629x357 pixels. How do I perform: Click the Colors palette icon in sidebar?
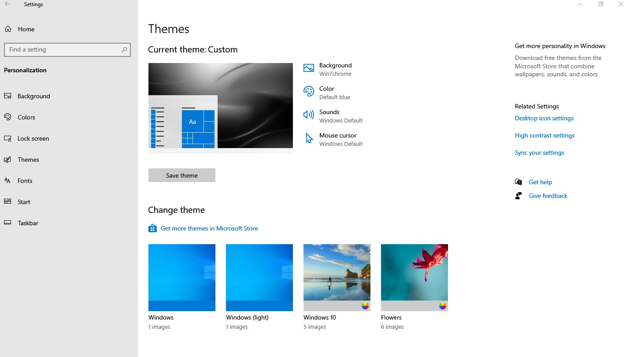click(x=7, y=117)
